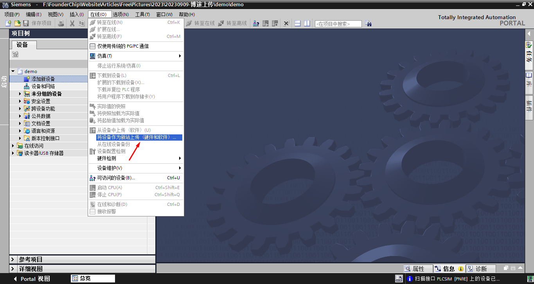
Task: Click the status bar project icon left of message
Action: 399,279
